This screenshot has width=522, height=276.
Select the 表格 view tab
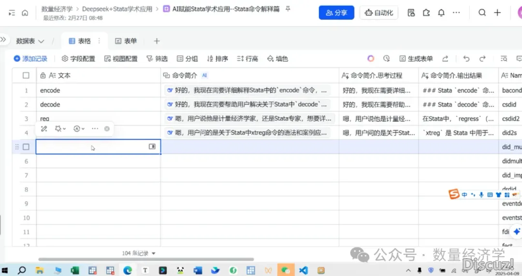click(80, 41)
